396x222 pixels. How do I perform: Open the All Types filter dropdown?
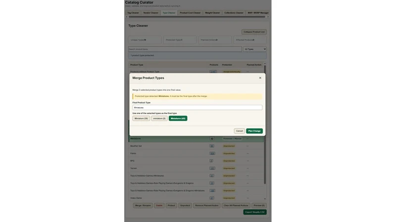pos(254,49)
